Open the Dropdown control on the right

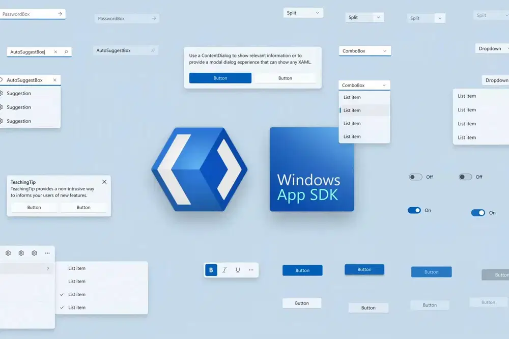tap(491, 48)
